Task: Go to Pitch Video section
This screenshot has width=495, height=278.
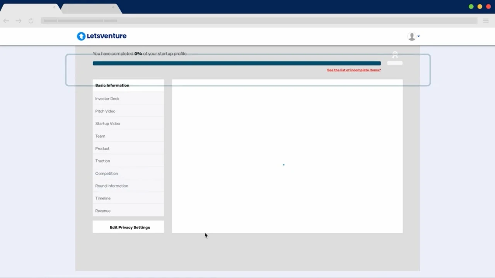Action: click(x=105, y=111)
